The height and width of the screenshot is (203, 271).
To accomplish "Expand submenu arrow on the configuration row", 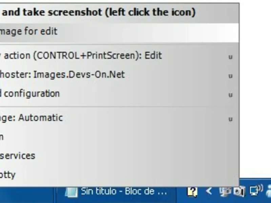I will [230, 95].
